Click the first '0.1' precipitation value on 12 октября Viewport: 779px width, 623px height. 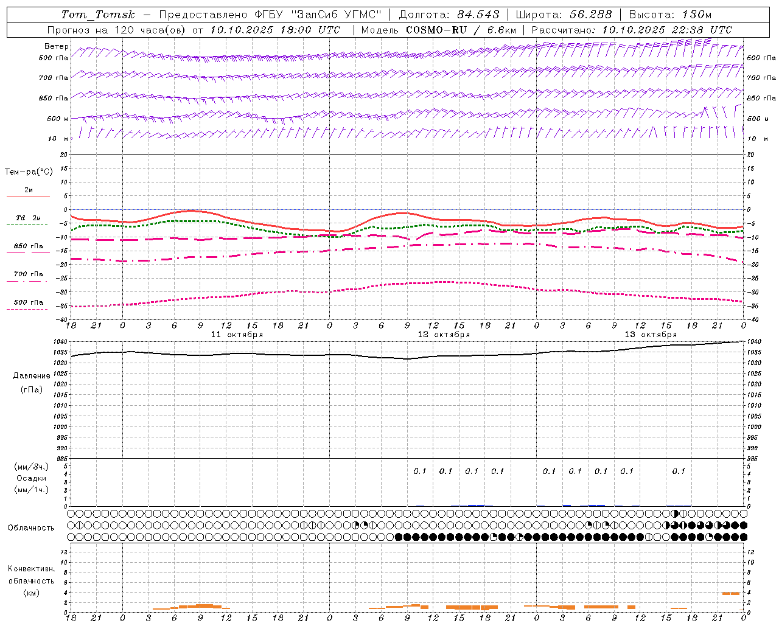420,471
